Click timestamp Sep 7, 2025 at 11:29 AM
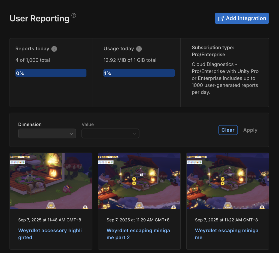The image size is (279, 253). [138, 220]
